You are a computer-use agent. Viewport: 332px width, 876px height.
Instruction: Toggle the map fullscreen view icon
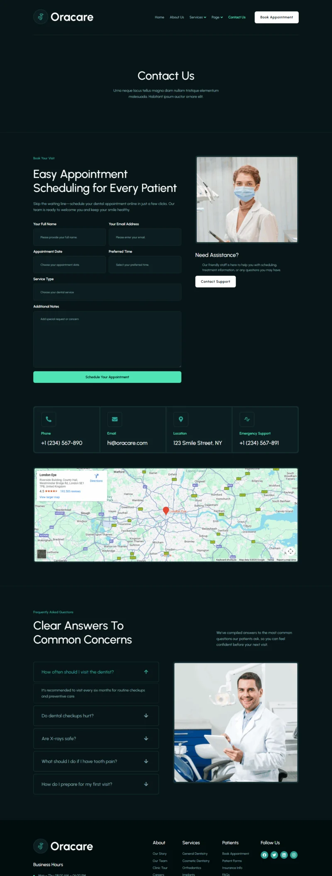pos(290,551)
